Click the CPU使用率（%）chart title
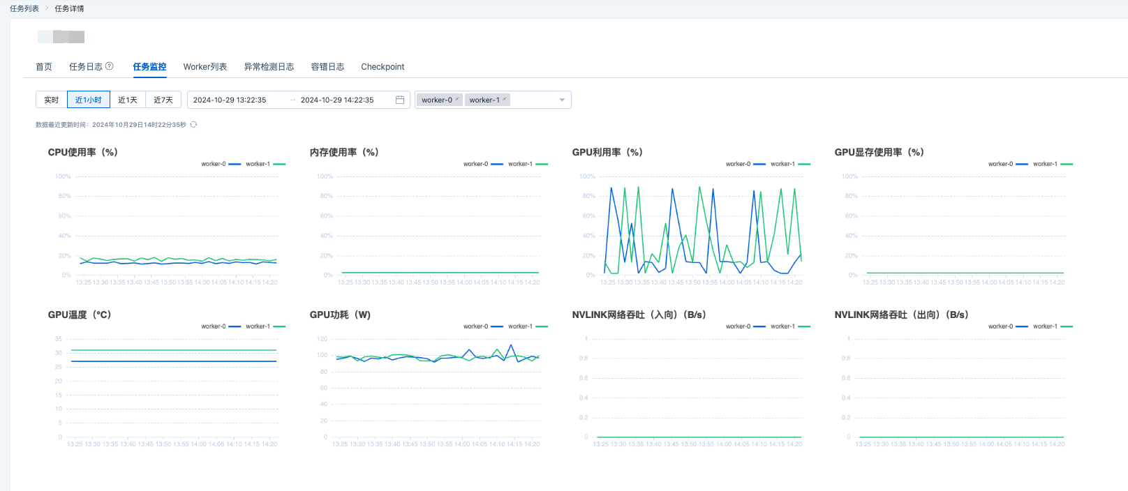Viewport: 1128px width, 491px height. 83,152
